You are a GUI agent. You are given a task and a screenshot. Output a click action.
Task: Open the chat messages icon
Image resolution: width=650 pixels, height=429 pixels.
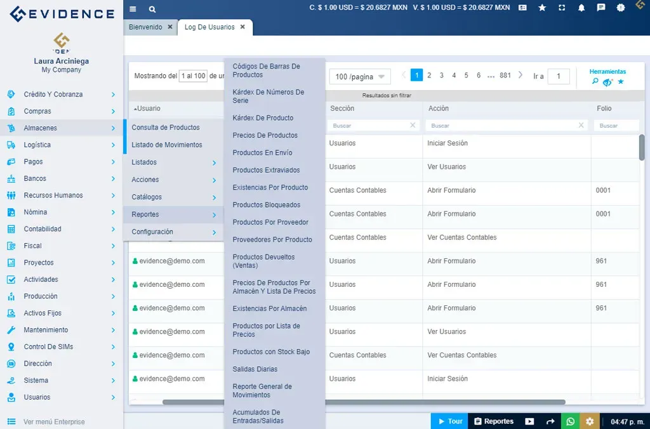(601, 8)
